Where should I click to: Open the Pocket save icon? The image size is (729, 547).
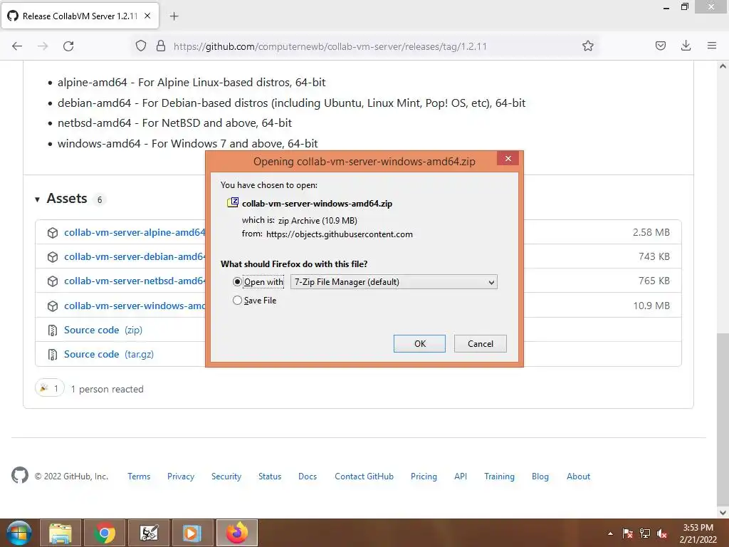pyautogui.click(x=660, y=46)
